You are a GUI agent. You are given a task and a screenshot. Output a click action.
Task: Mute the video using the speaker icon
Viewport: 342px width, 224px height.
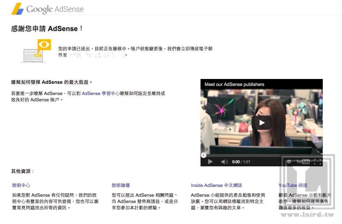[224, 161]
